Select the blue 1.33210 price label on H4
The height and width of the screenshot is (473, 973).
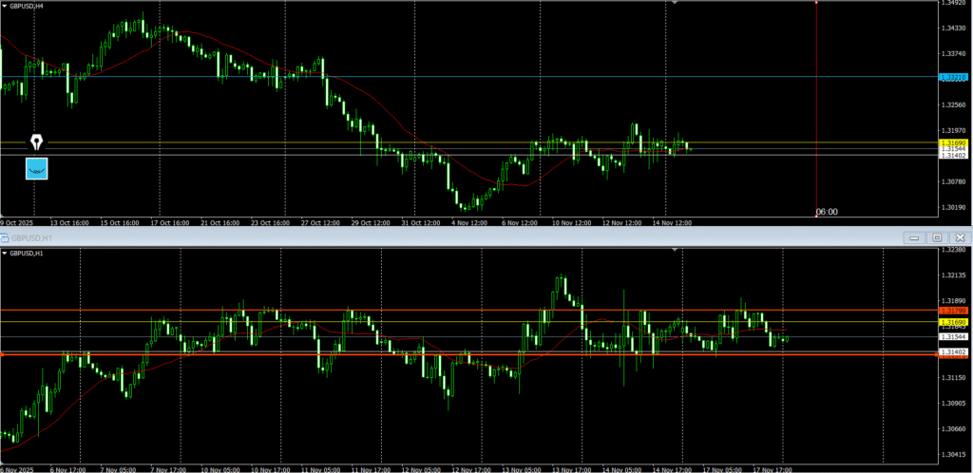click(953, 77)
